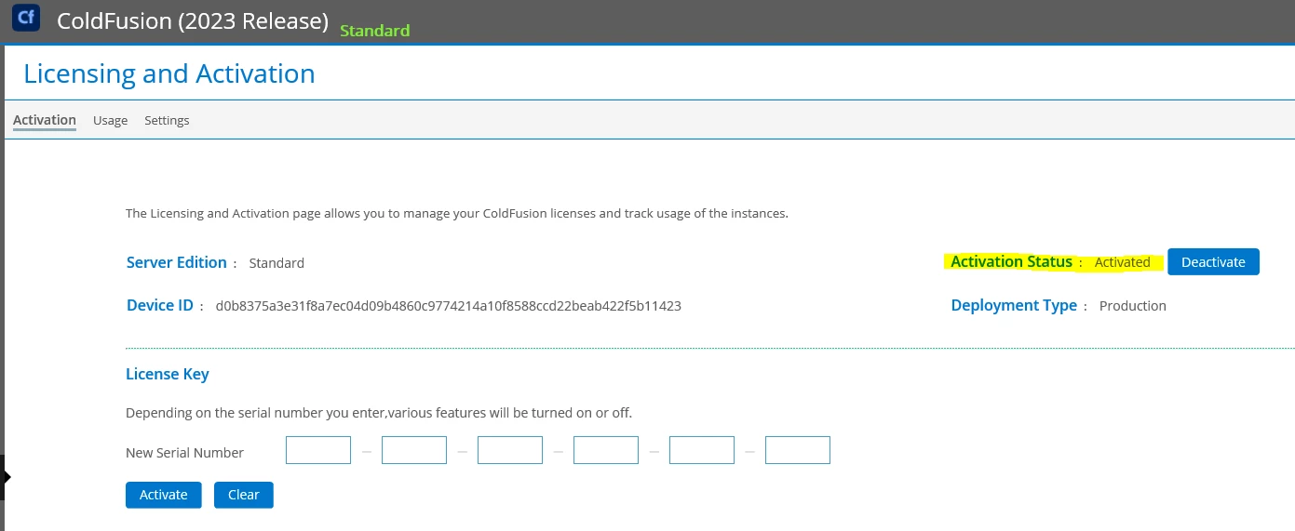Open the Settings tab
Viewport: 1295px width, 531px height.
(167, 121)
